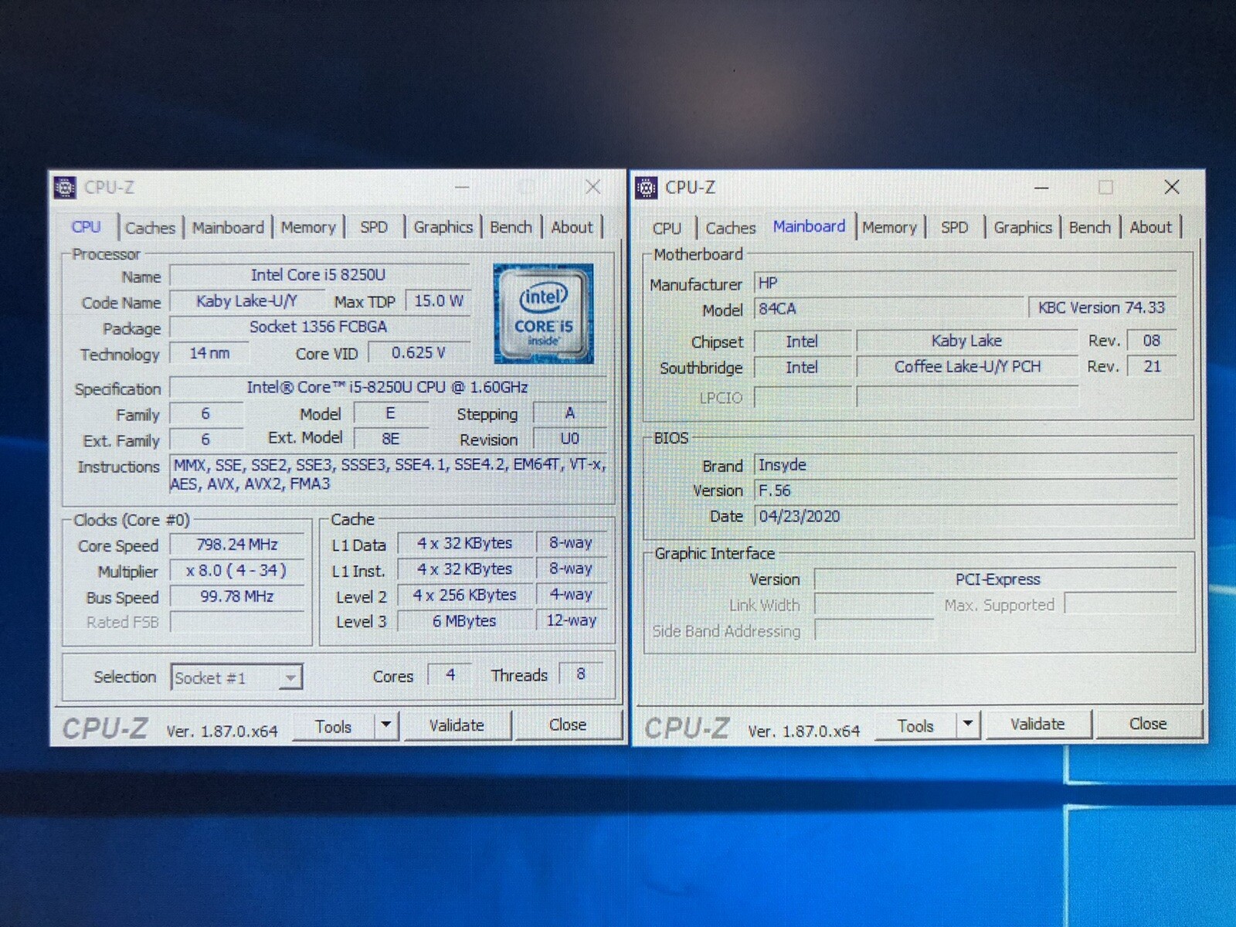This screenshot has height=927, width=1236.
Task: Click the "KBC Version 74.33" field
Action: [x=1102, y=307]
